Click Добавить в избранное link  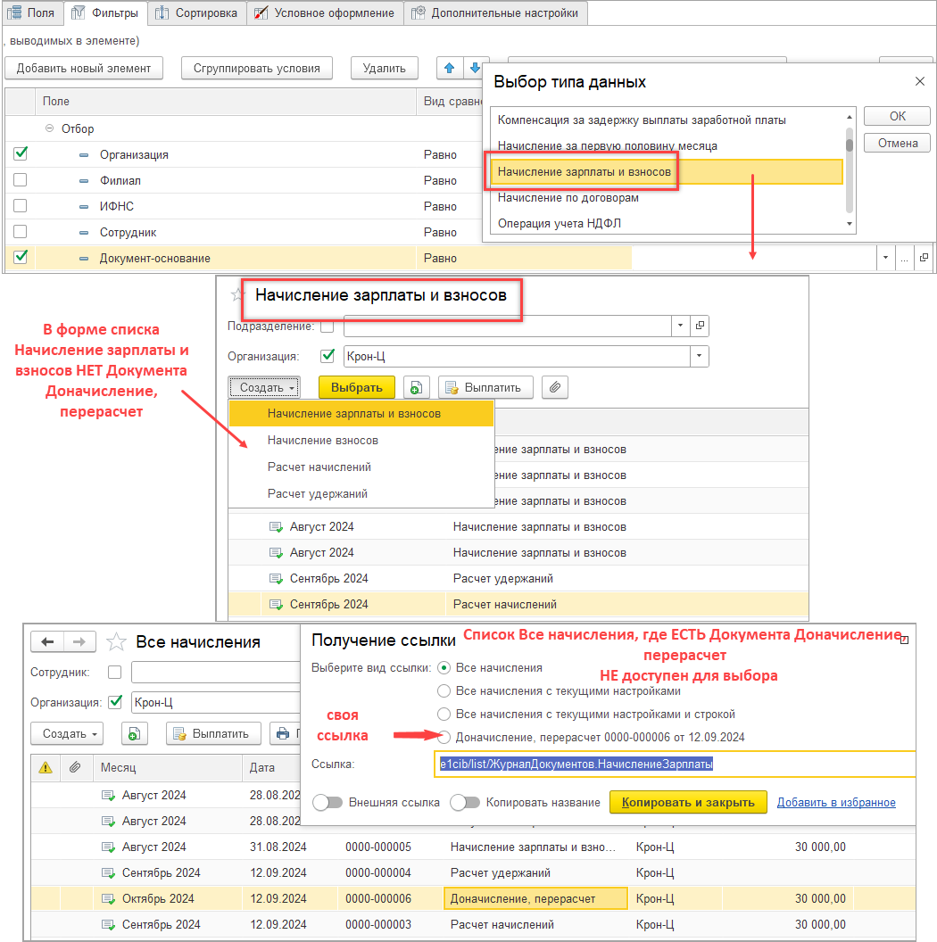click(x=836, y=803)
